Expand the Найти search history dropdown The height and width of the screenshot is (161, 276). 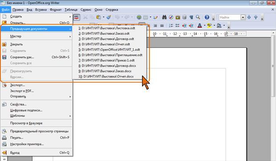[243, 17]
